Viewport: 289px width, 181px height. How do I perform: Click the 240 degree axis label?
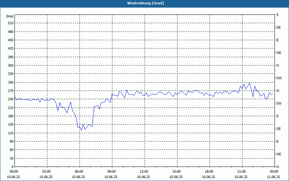coord(11,99)
